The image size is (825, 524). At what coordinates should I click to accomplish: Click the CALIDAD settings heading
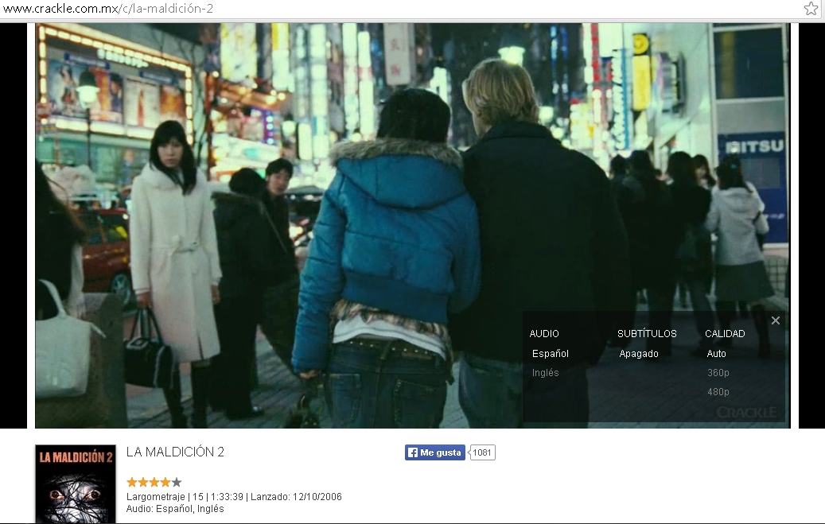click(725, 333)
